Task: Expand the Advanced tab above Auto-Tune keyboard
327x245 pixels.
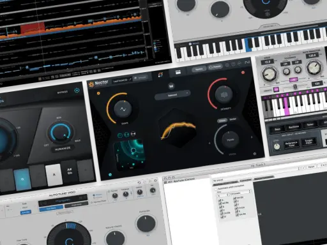Action: click(269, 26)
